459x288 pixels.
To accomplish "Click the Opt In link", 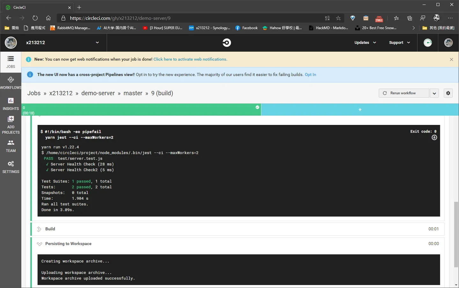I will pyautogui.click(x=310, y=75).
